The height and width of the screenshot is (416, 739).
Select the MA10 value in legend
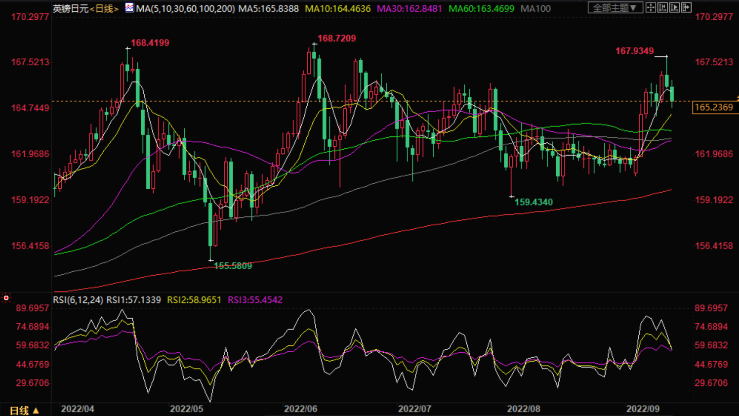click(337, 9)
